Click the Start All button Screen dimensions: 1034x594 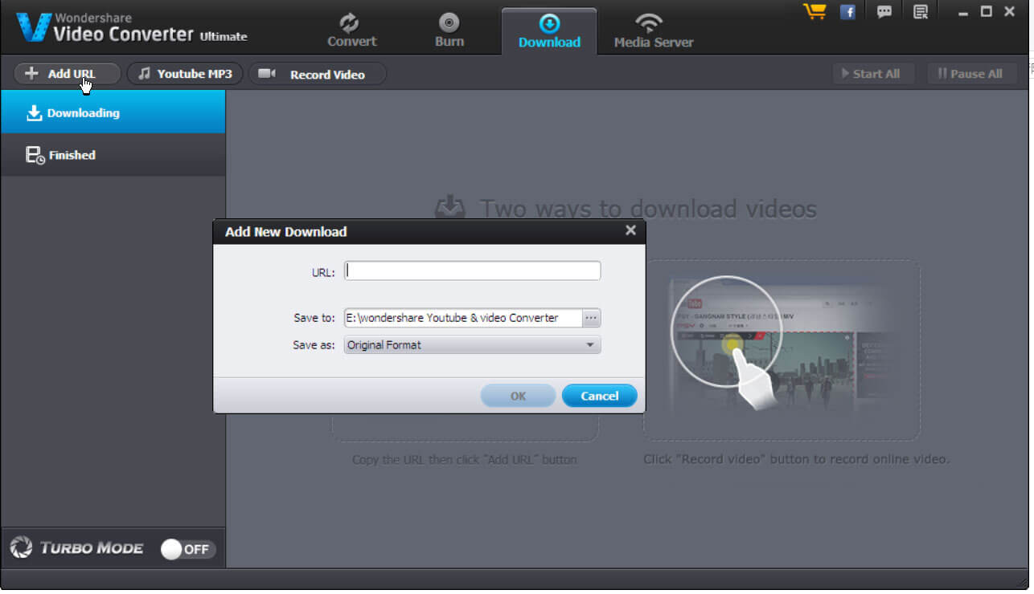[875, 74]
